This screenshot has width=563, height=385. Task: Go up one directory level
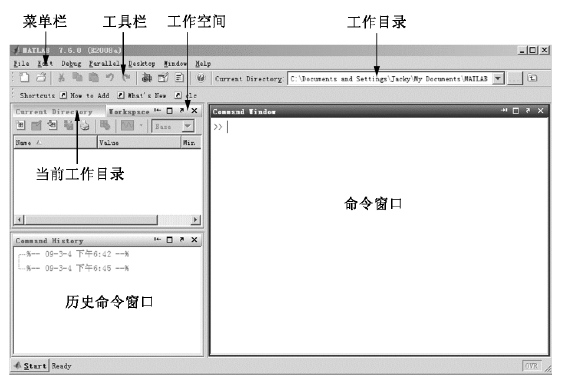point(532,78)
